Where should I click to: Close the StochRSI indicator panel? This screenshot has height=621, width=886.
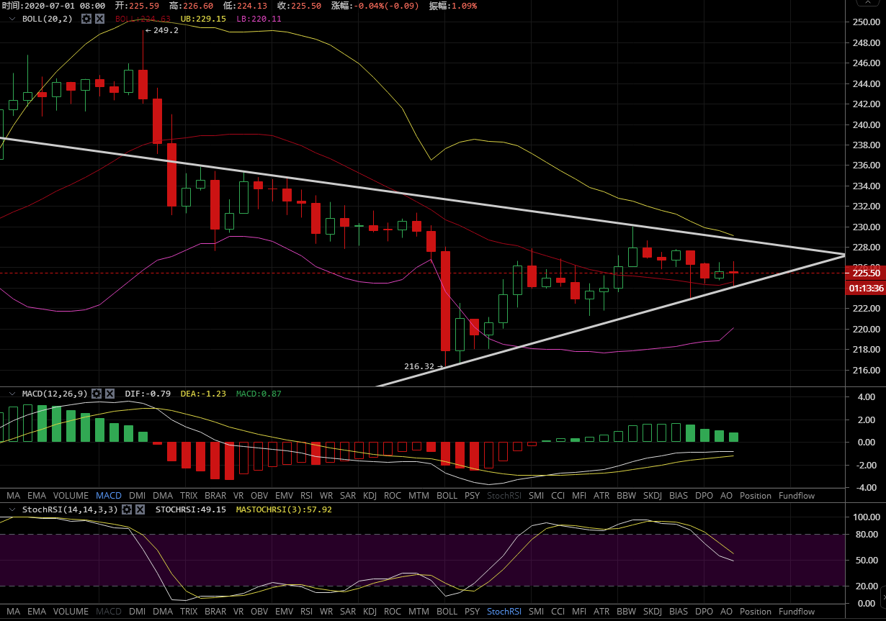coord(140,509)
